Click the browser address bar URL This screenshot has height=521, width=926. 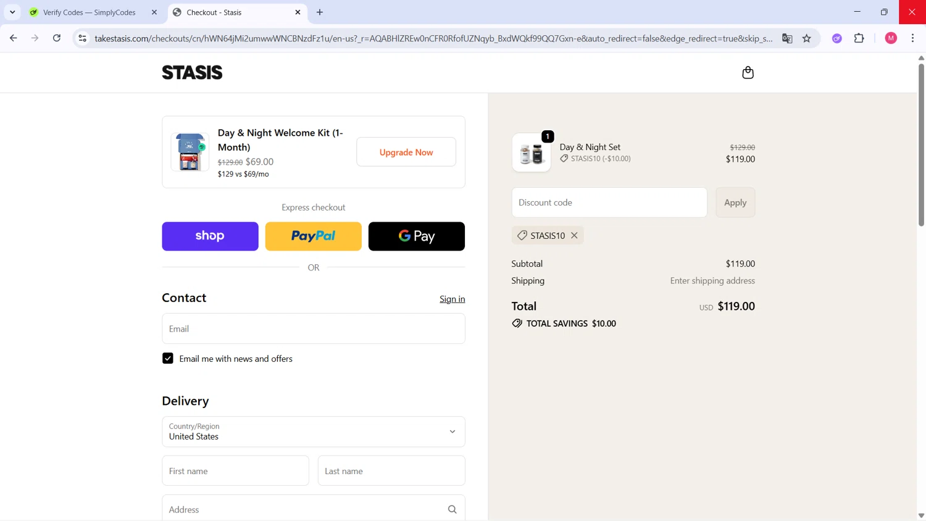click(x=433, y=38)
